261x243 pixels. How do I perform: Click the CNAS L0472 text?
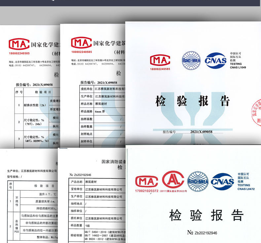pyautogui.click(x=246, y=189)
